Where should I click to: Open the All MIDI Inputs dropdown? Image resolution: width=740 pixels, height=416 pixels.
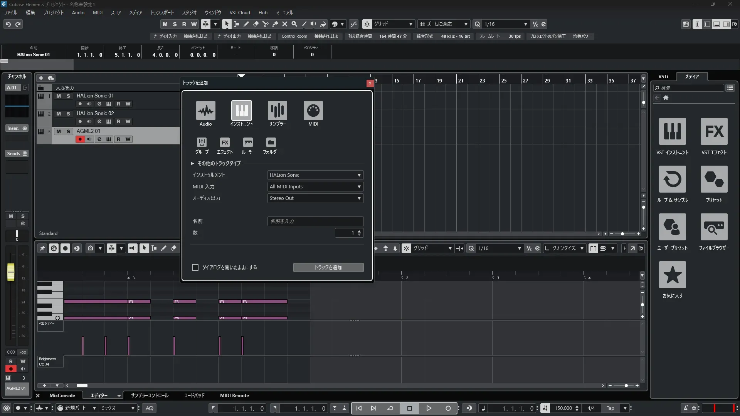[x=315, y=187]
